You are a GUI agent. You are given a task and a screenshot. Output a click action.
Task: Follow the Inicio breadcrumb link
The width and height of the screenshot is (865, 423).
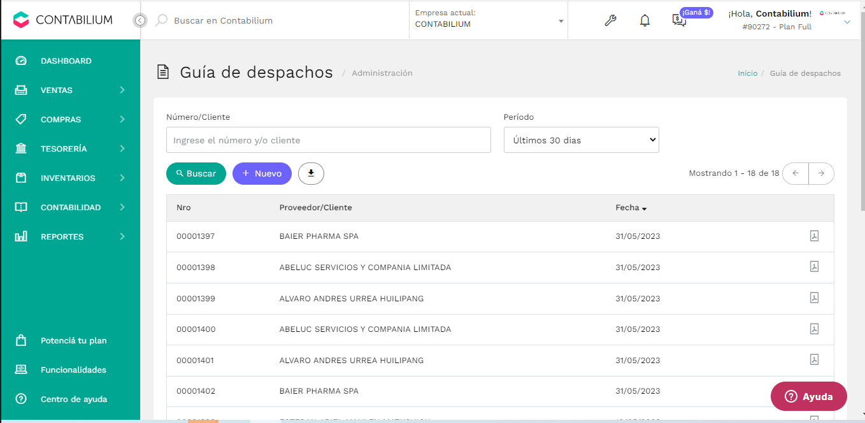(748, 73)
